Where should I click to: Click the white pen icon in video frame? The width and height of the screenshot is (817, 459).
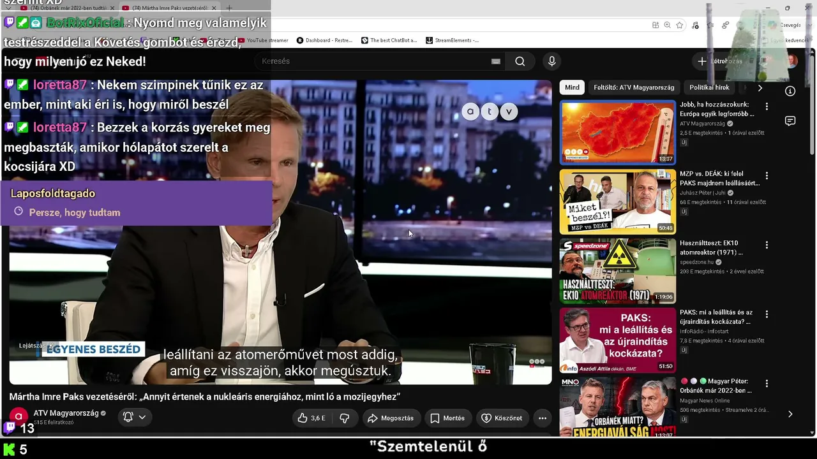tap(314, 291)
